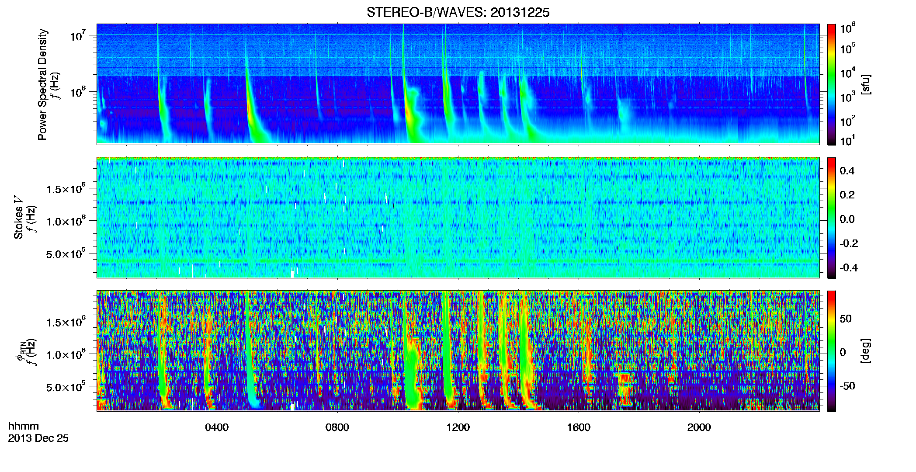The width and height of the screenshot is (916, 472).
Task: Select the -0.2 Stokes V colorbar label
Action: [x=849, y=243]
